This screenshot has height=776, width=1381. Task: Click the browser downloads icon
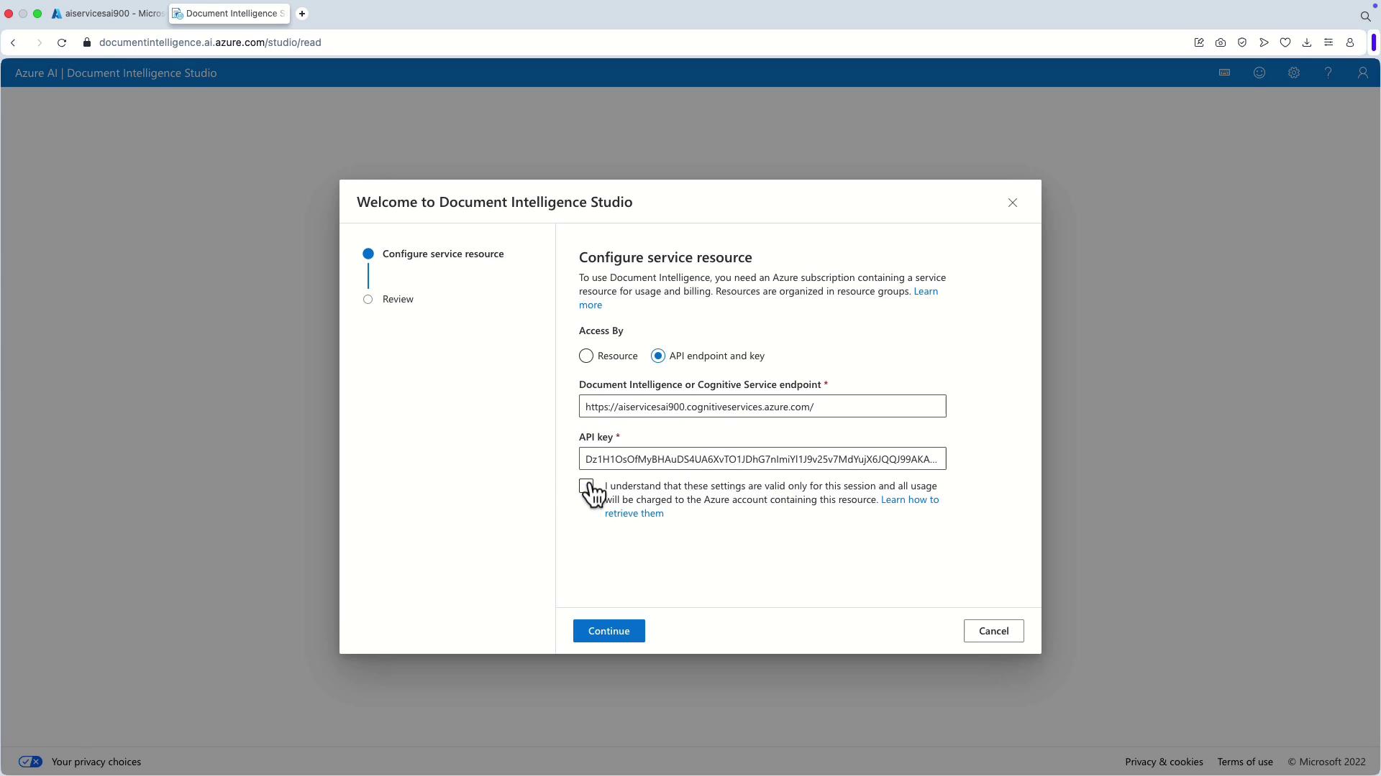tap(1307, 42)
